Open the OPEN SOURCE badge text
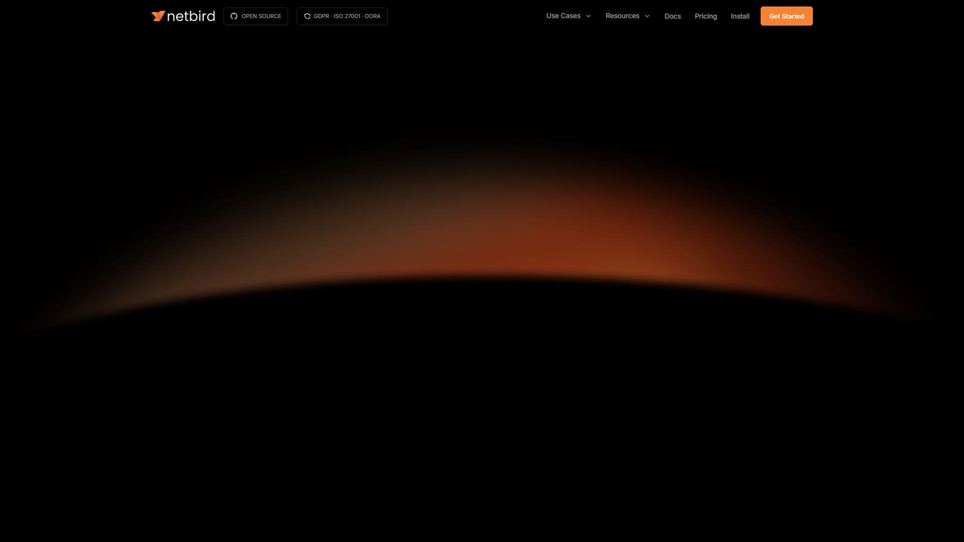Screen dimensions: 964x542 click(262, 16)
